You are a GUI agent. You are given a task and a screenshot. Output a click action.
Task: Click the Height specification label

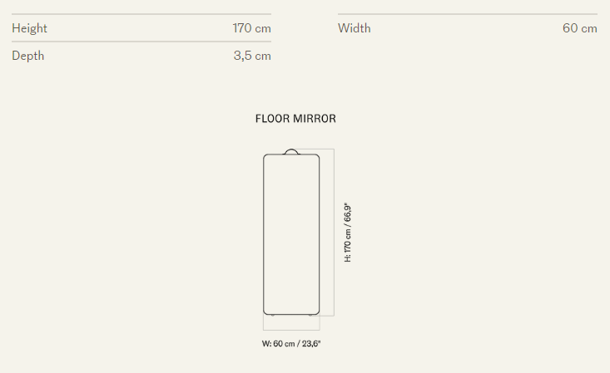tap(29, 28)
